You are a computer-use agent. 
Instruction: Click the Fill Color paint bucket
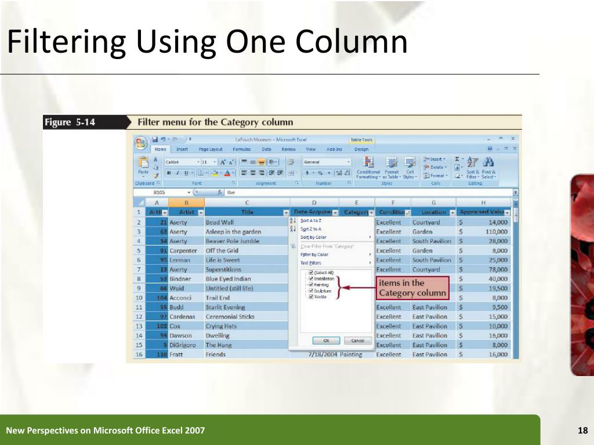[215, 173]
